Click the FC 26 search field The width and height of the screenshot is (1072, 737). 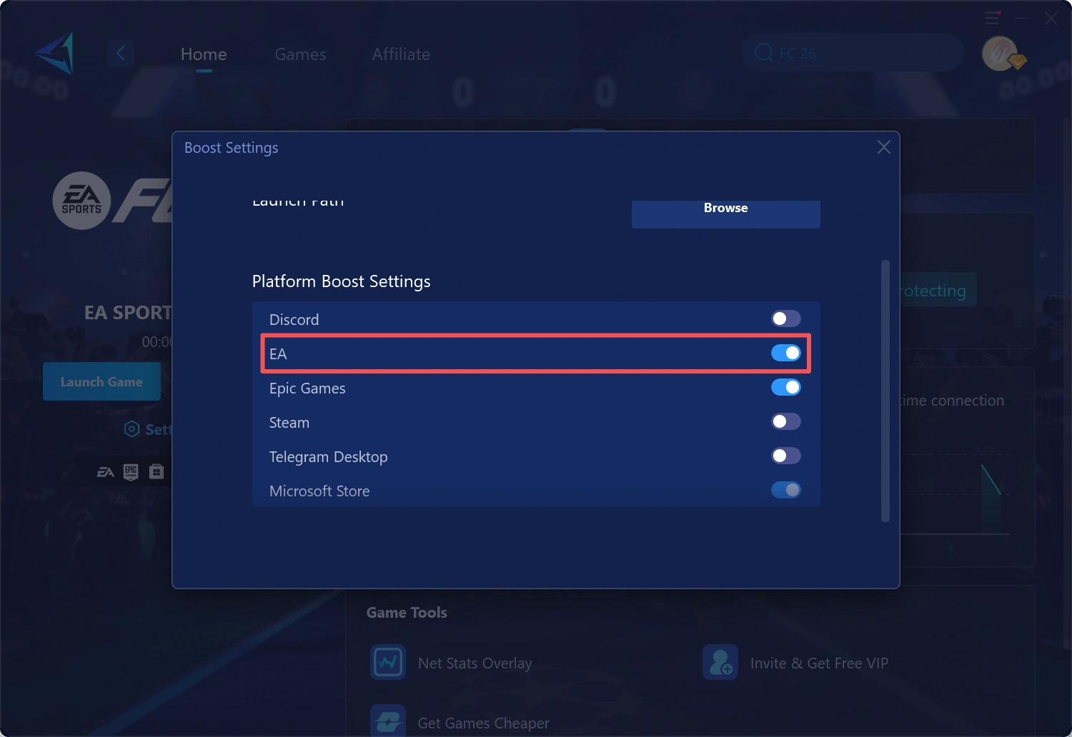coord(853,53)
